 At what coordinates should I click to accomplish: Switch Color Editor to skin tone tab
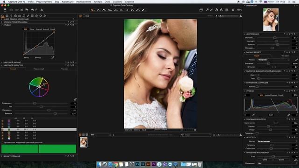[x=65, y=69]
